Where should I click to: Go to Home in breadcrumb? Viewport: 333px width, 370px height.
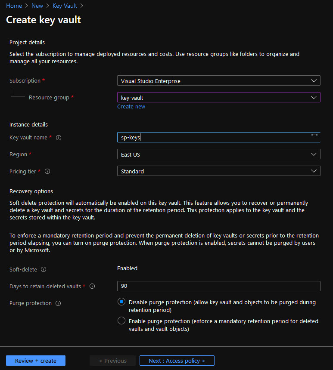(x=14, y=6)
